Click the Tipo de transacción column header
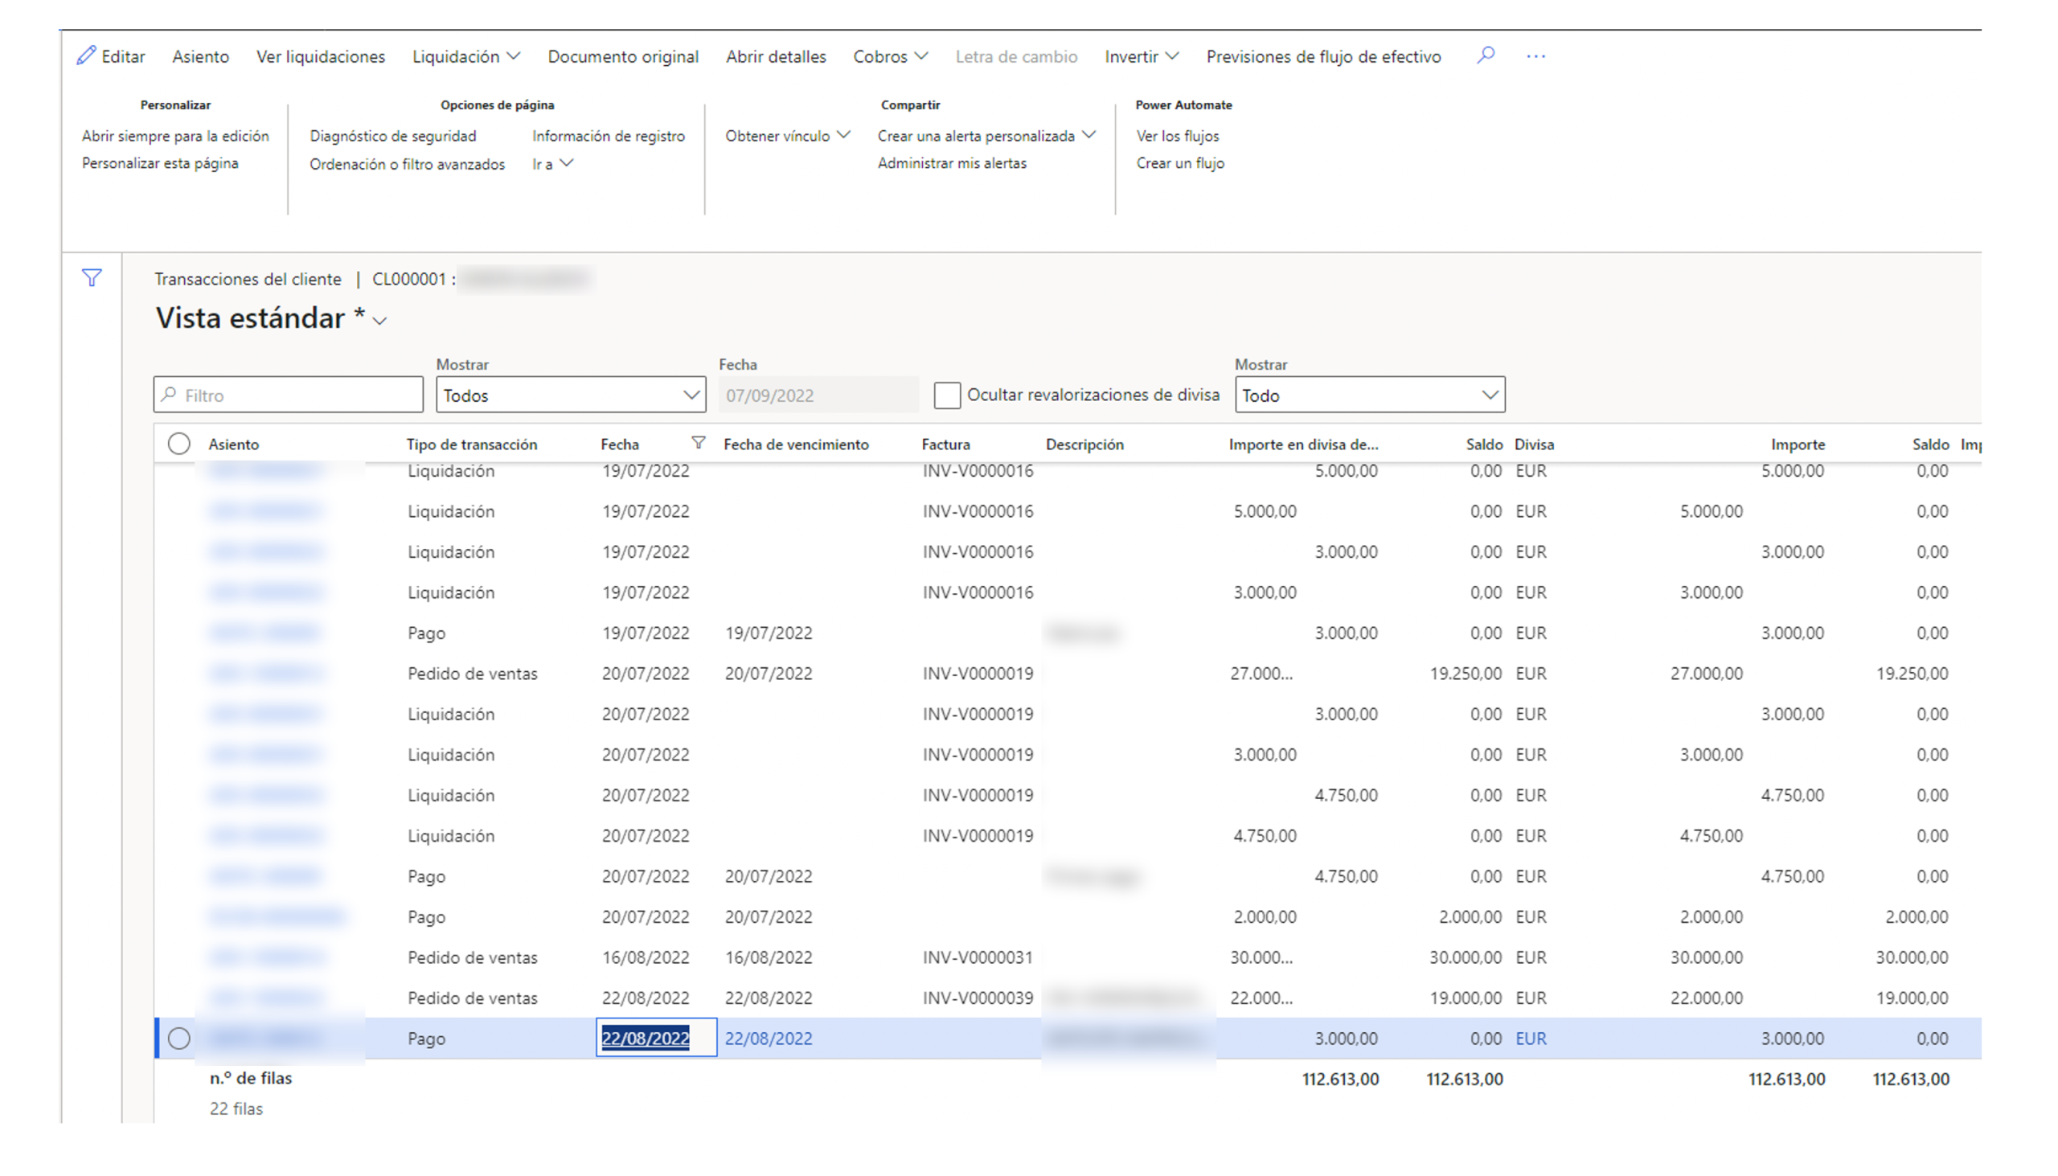 (x=472, y=445)
